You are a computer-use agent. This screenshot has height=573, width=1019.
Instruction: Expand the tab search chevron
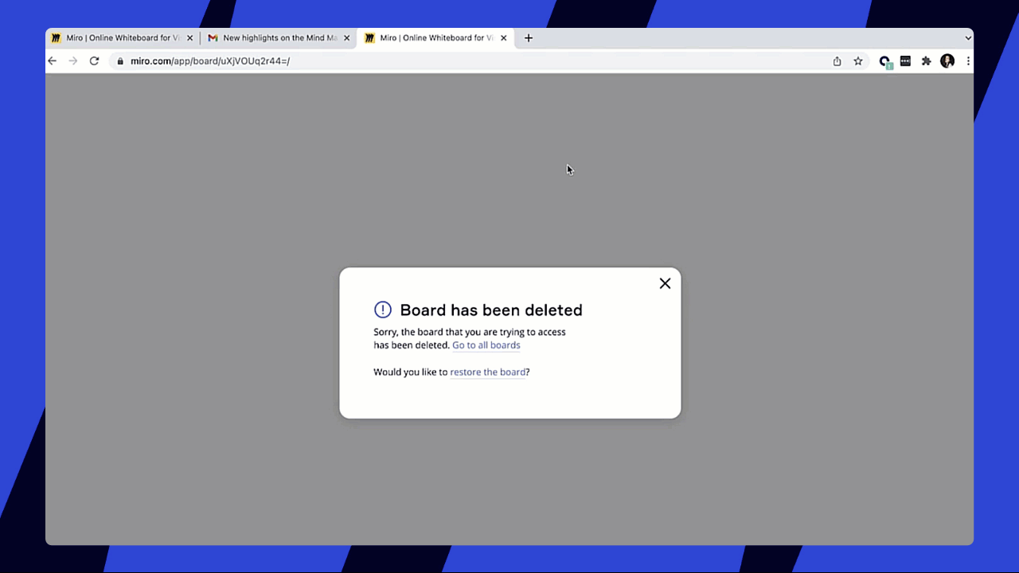pyautogui.click(x=968, y=38)
